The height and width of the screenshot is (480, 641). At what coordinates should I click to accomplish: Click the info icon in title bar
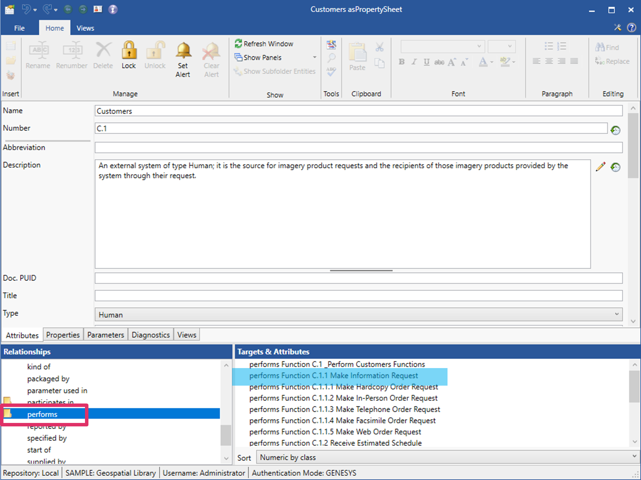113,9
